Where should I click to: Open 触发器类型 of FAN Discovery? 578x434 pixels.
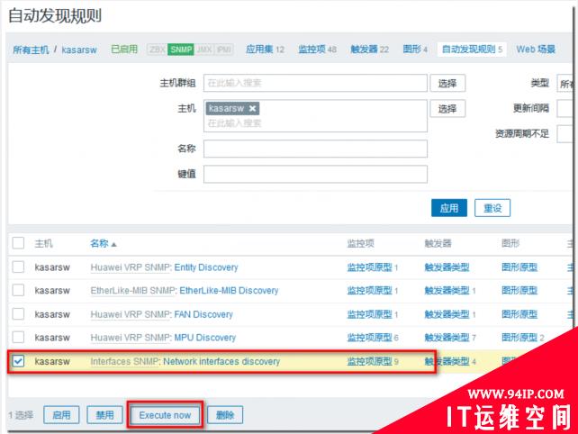(447, 314)
